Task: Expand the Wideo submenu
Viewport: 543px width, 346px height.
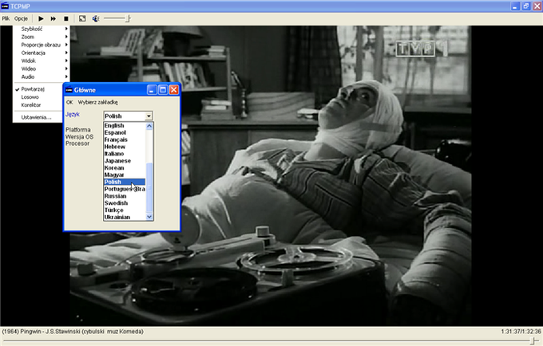Action: point(41,69)
